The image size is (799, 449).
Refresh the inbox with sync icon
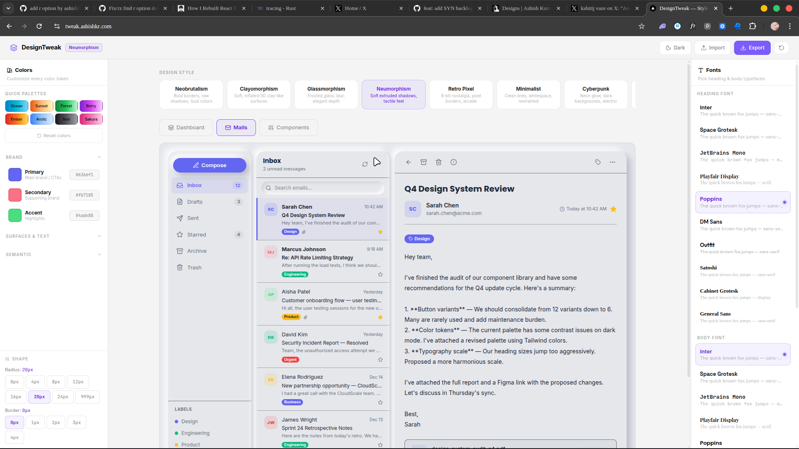tap(365, 164)
